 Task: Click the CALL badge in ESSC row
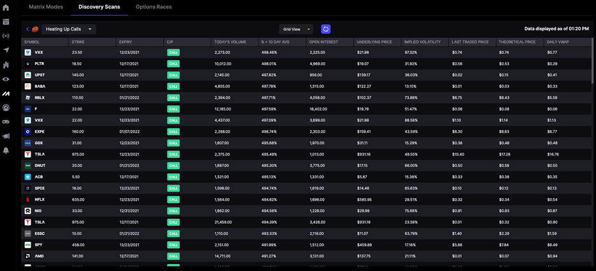click(x=173, y=234)
